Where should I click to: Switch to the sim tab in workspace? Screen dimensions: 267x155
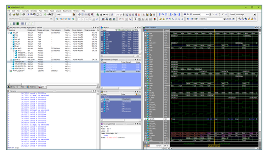(x=42, y=87)
